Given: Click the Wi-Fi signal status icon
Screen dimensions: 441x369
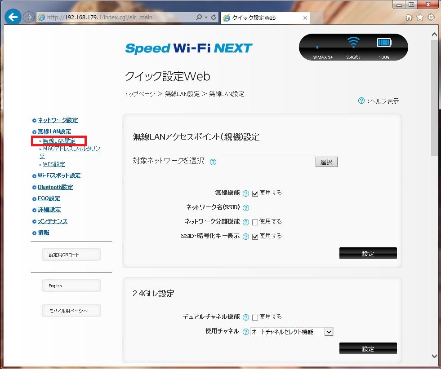Looking at the screenshot, I should (x=353, y=42).
